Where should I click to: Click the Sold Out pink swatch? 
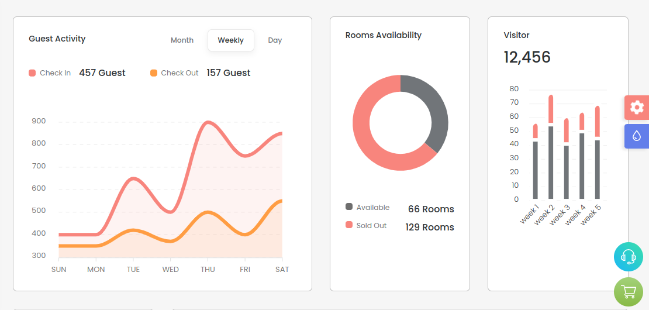[x=349, y=225]
